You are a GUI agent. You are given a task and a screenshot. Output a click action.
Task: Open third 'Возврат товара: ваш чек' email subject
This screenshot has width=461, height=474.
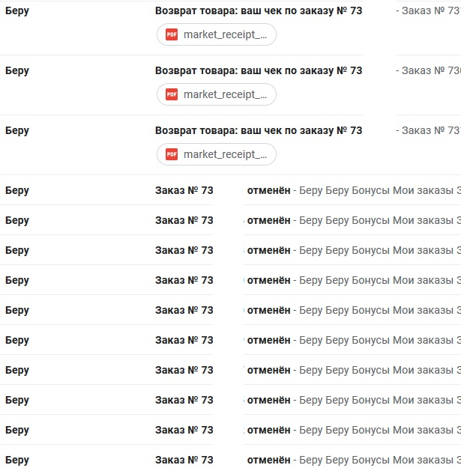point(259,130)
